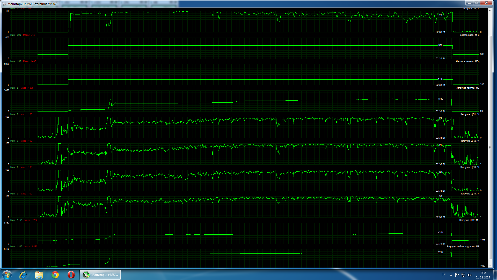
Task: Click MSI Afterburner title bar icon
Action: (4, 4)
